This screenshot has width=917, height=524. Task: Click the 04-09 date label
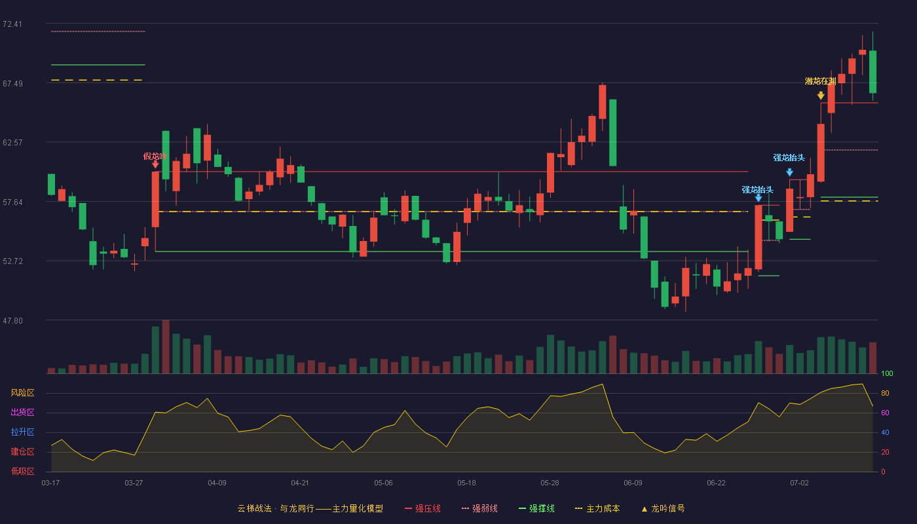click(217, 483)
